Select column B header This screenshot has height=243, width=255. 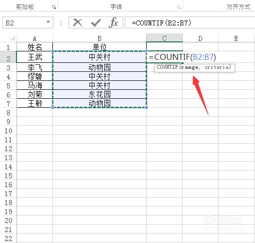[x=99, y=38]
